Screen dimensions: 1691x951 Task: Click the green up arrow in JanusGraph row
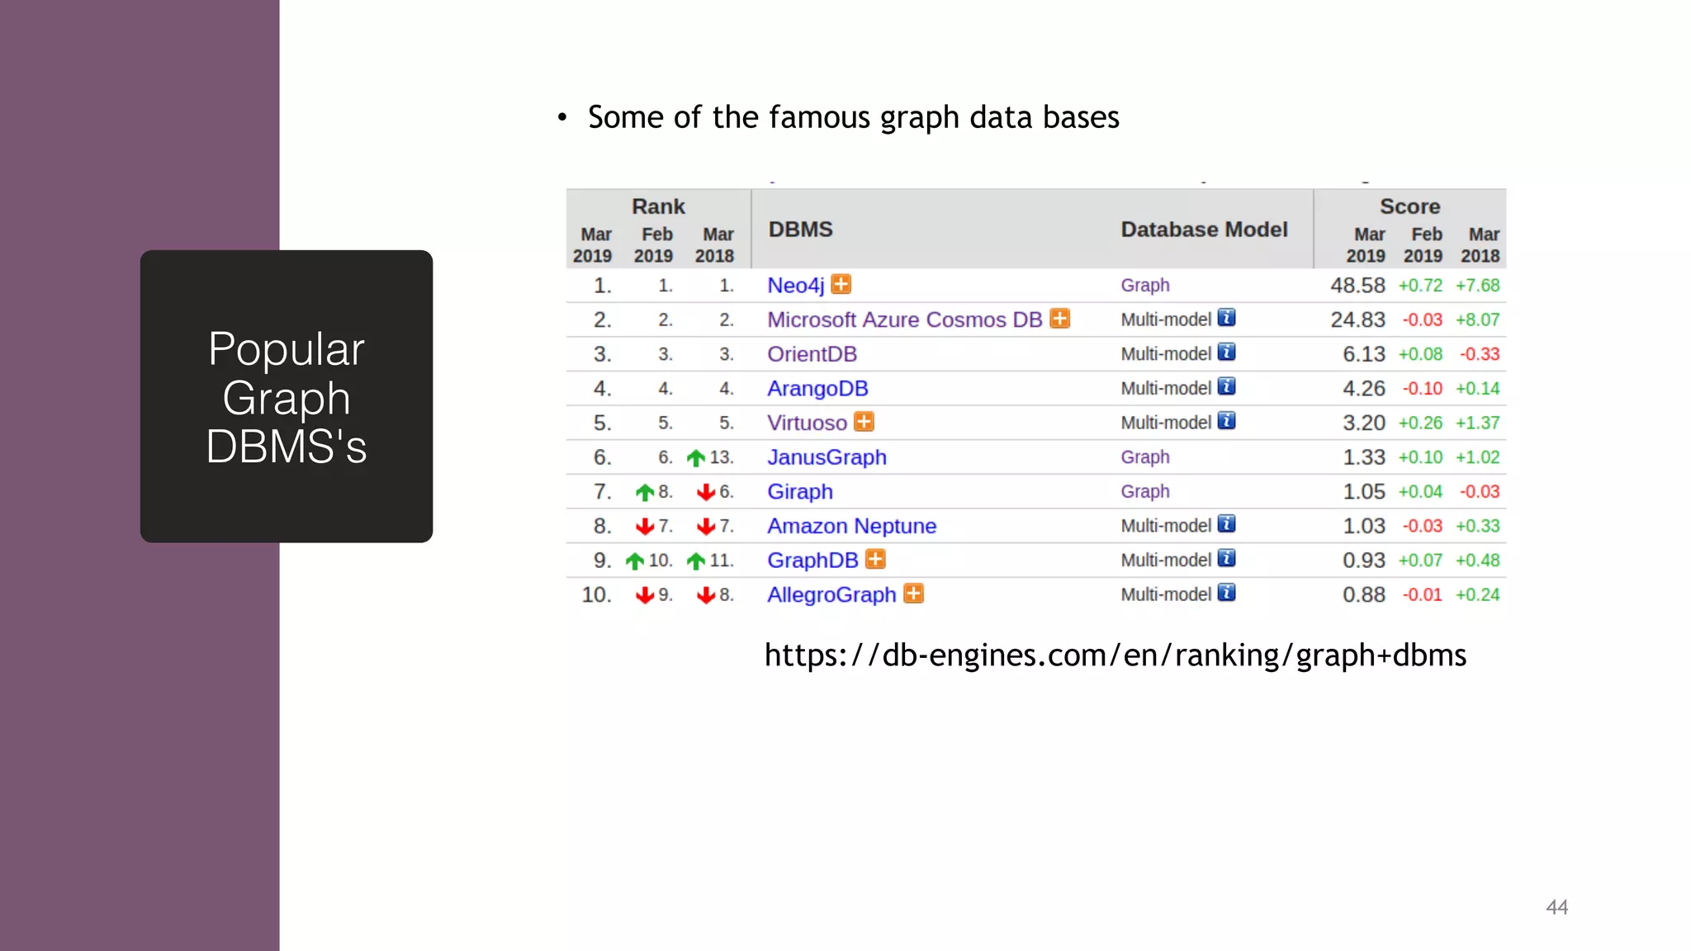pos(696,457)
